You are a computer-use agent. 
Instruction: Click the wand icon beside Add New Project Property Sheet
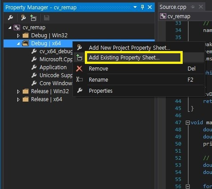(x=80, y=47)
